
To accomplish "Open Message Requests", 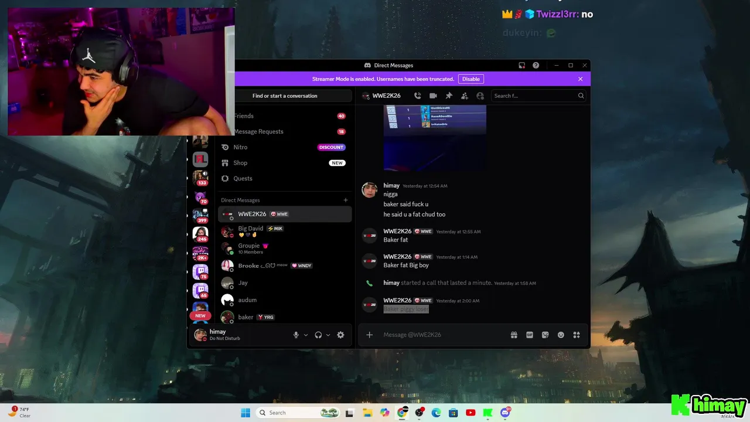I will [x=285, y=131].
